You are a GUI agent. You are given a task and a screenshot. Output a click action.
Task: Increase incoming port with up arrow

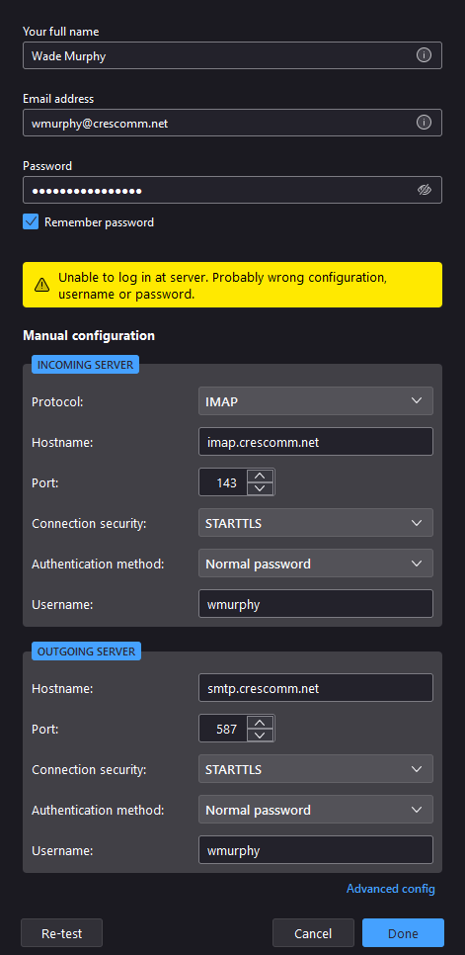261,476
